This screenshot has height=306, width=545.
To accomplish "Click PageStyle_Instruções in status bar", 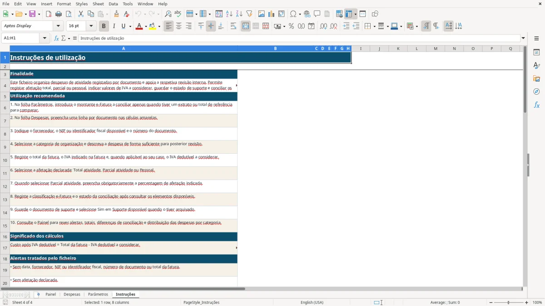I will (202, 302).
